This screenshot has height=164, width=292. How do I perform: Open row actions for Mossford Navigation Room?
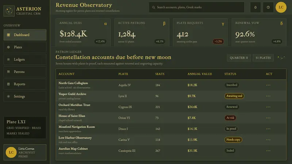coord(268,129)
